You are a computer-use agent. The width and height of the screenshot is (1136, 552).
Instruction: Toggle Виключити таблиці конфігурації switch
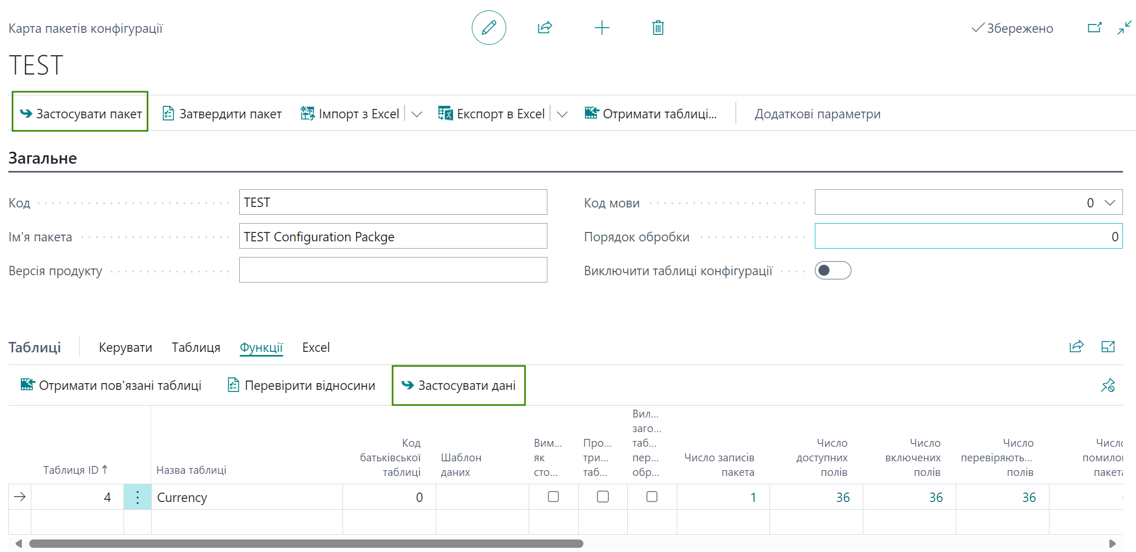(833, 271)
